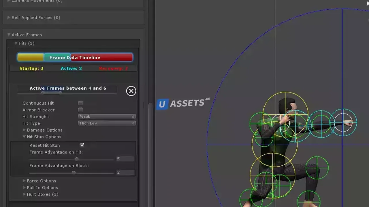Expand Damage Options section
369x207 pixels.
click(42, 130)
